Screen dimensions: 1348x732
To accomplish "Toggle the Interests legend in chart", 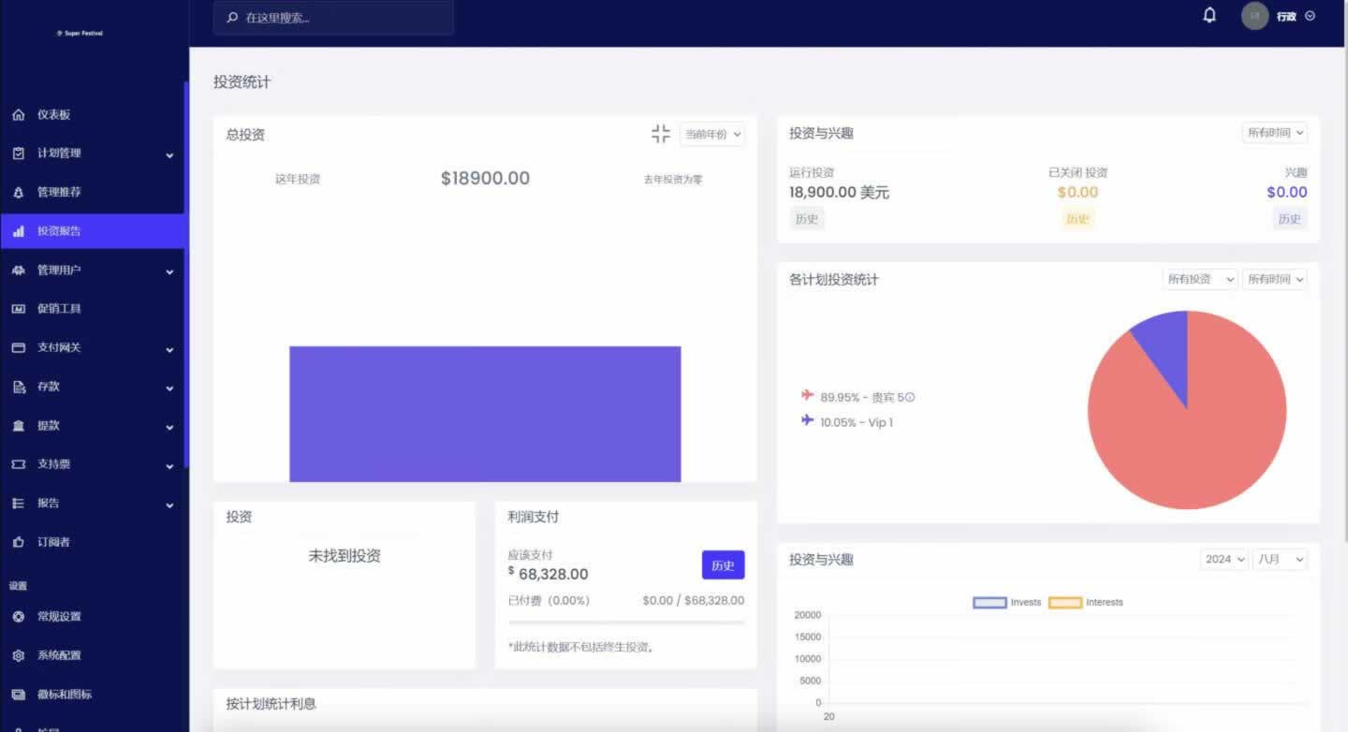I will click(x=1085, y=603).
